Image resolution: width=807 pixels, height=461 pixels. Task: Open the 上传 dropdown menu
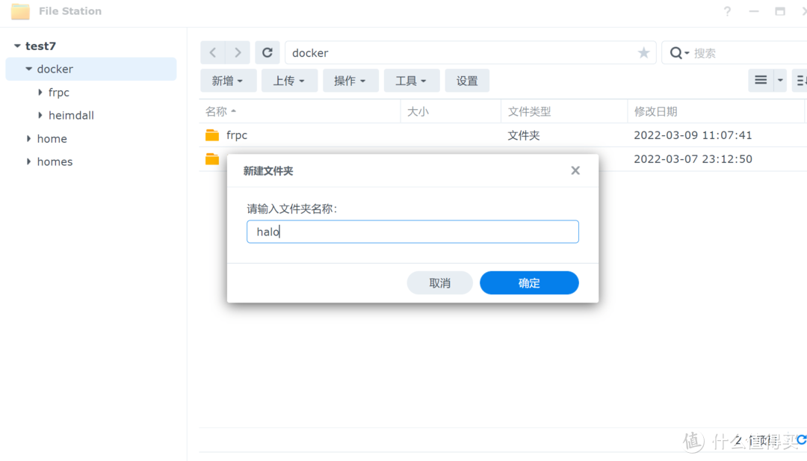point(289,81)
